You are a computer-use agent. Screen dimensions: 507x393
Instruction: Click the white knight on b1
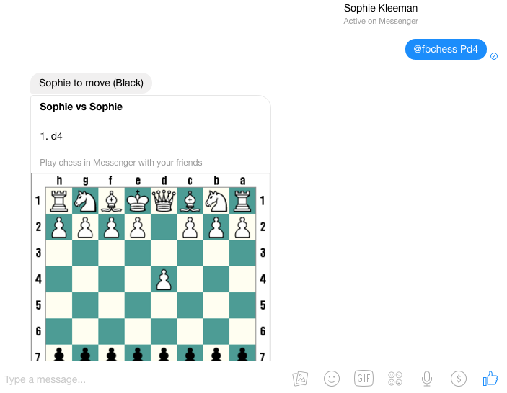point(216,200)
